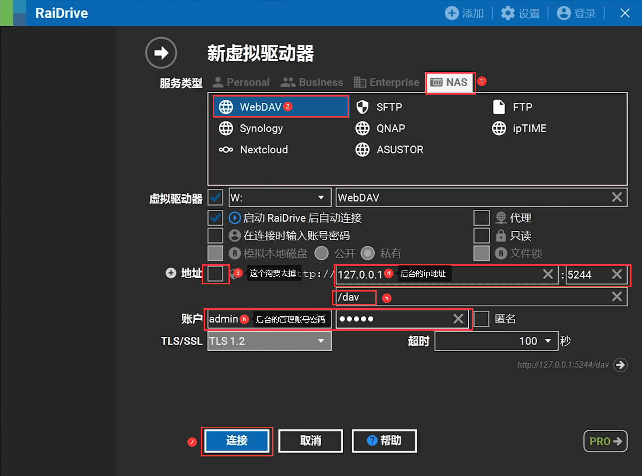Click the 连接 connect button
642x476 pixels.
(237, 441)
